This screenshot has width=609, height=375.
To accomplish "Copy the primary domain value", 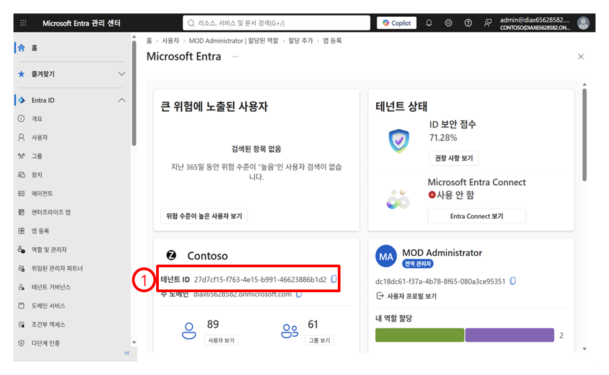I will click(x=299, y=294).
